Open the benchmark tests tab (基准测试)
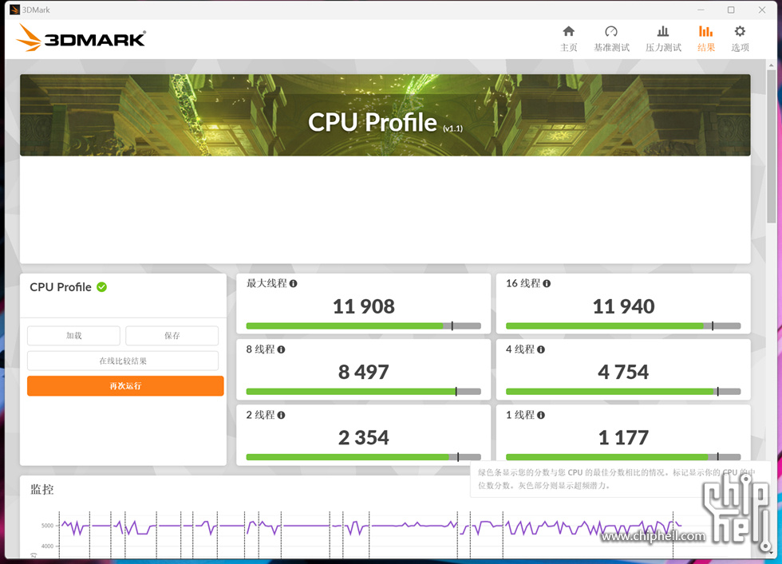Viewport: 782px width, 564px height. coord(611,39)
